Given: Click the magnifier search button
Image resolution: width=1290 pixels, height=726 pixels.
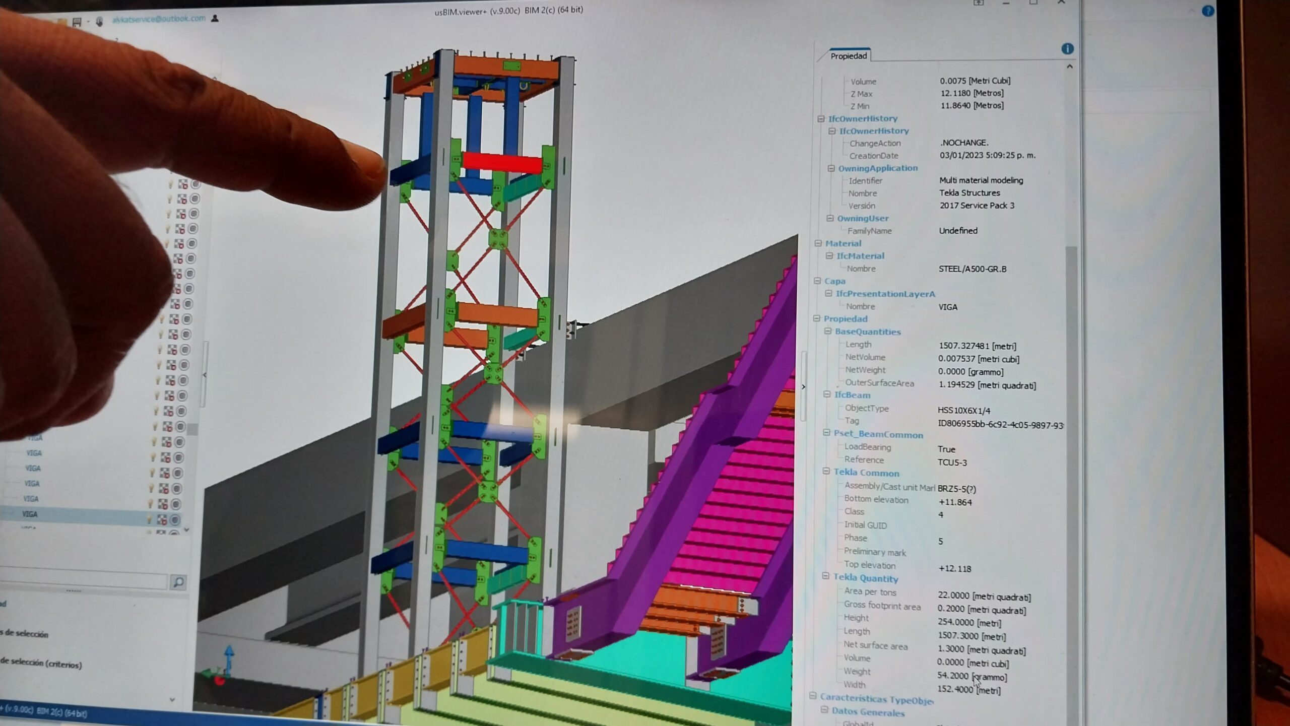Looking at the screenshot, I should pos(178,582).
